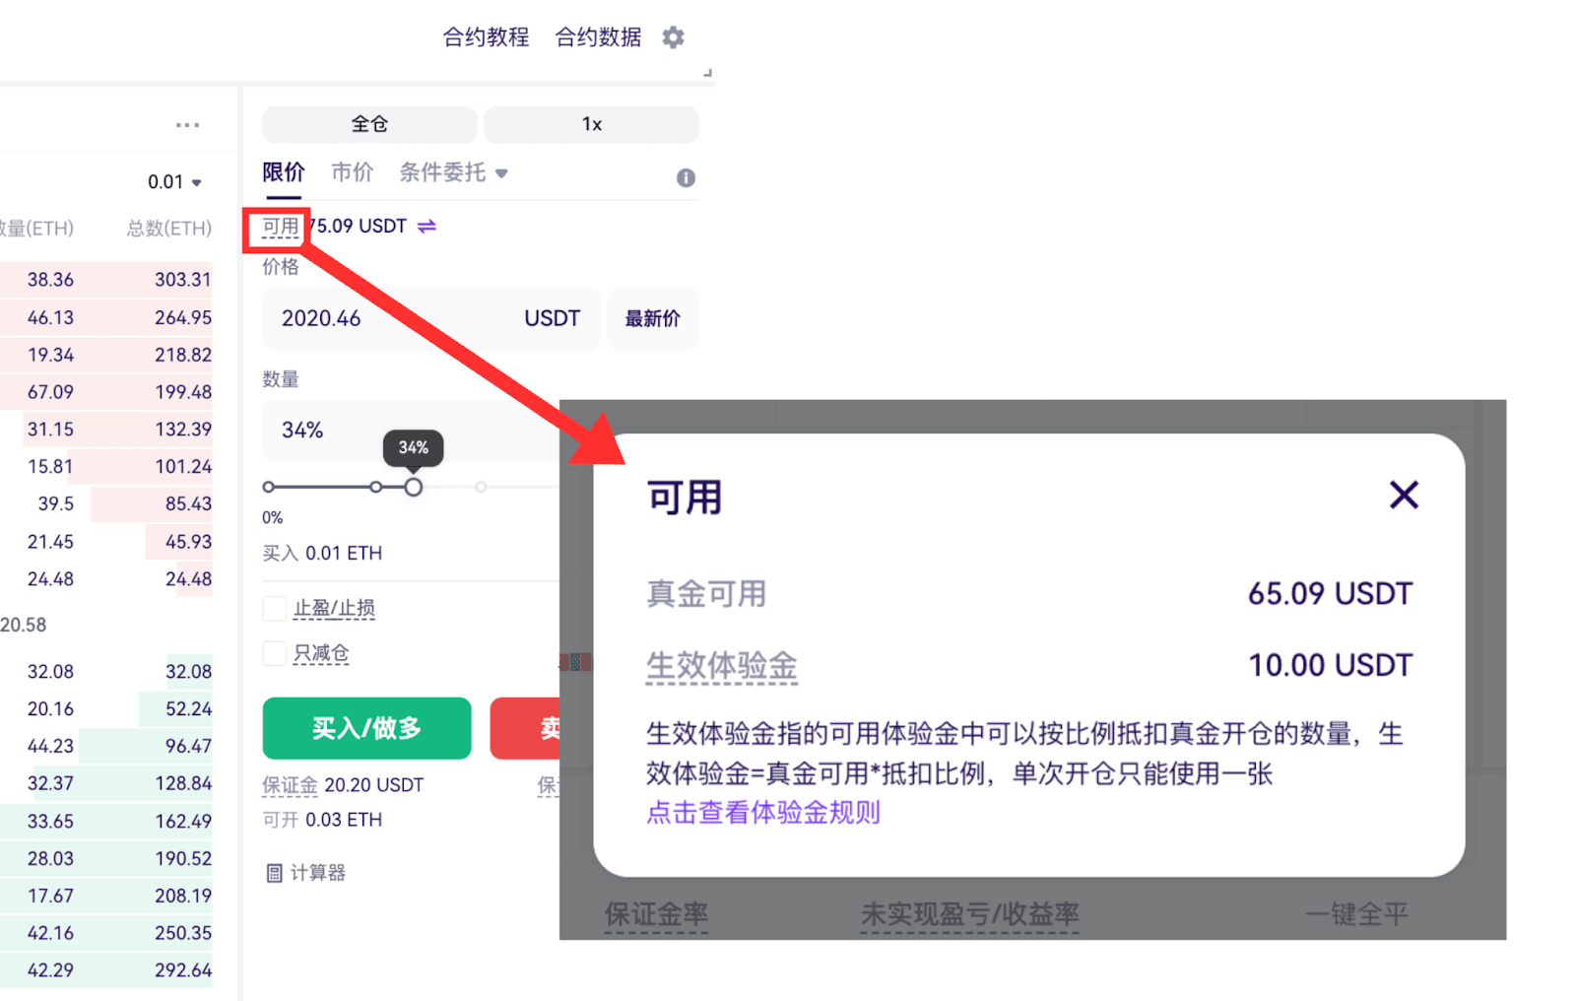1576x1001 pixels.
Task: Close the 可用 popup with the X
Action: pos(1404,495)
